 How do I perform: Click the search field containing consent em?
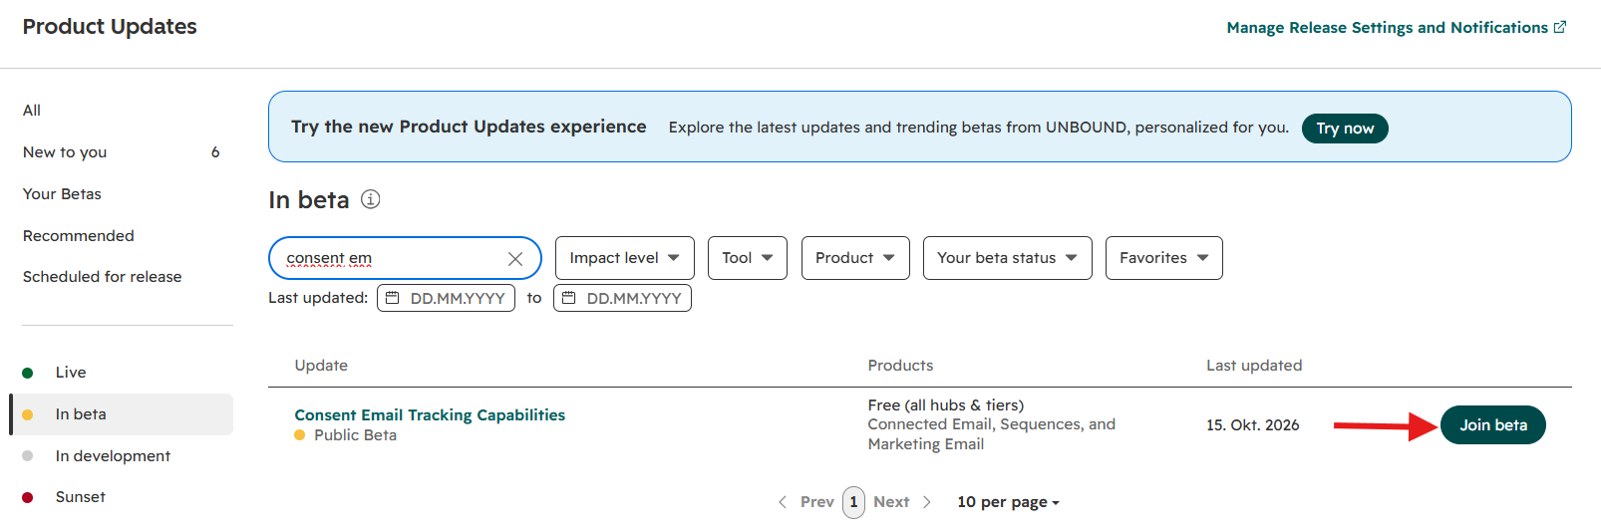click(405, 259)
